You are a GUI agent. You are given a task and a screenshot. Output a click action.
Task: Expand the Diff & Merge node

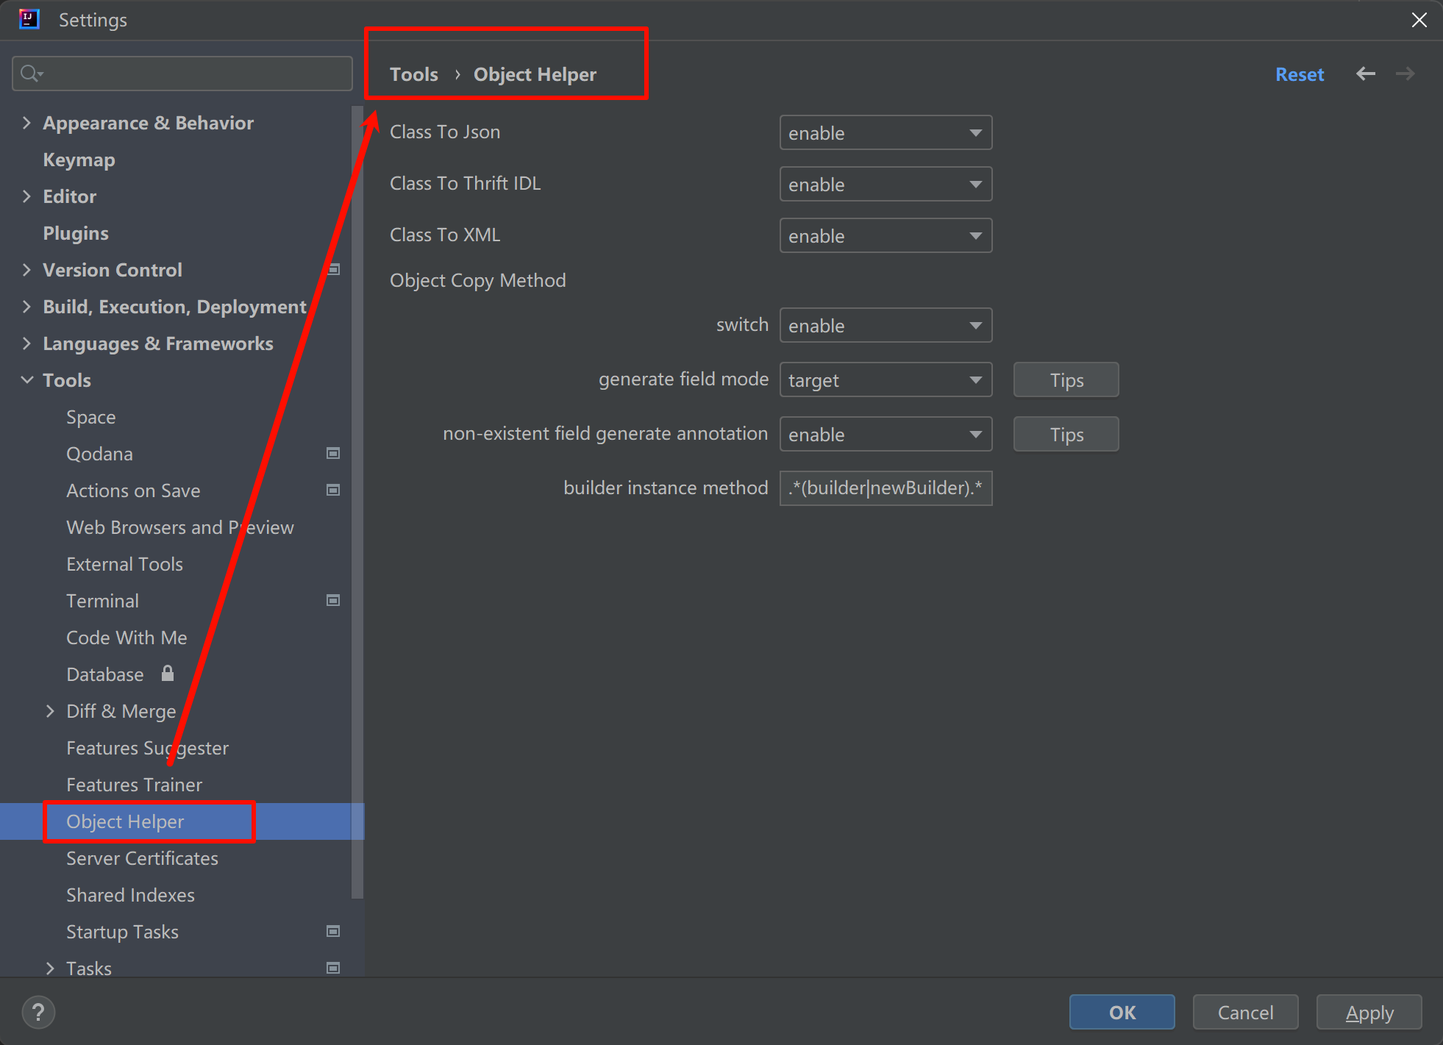(50, 711)
